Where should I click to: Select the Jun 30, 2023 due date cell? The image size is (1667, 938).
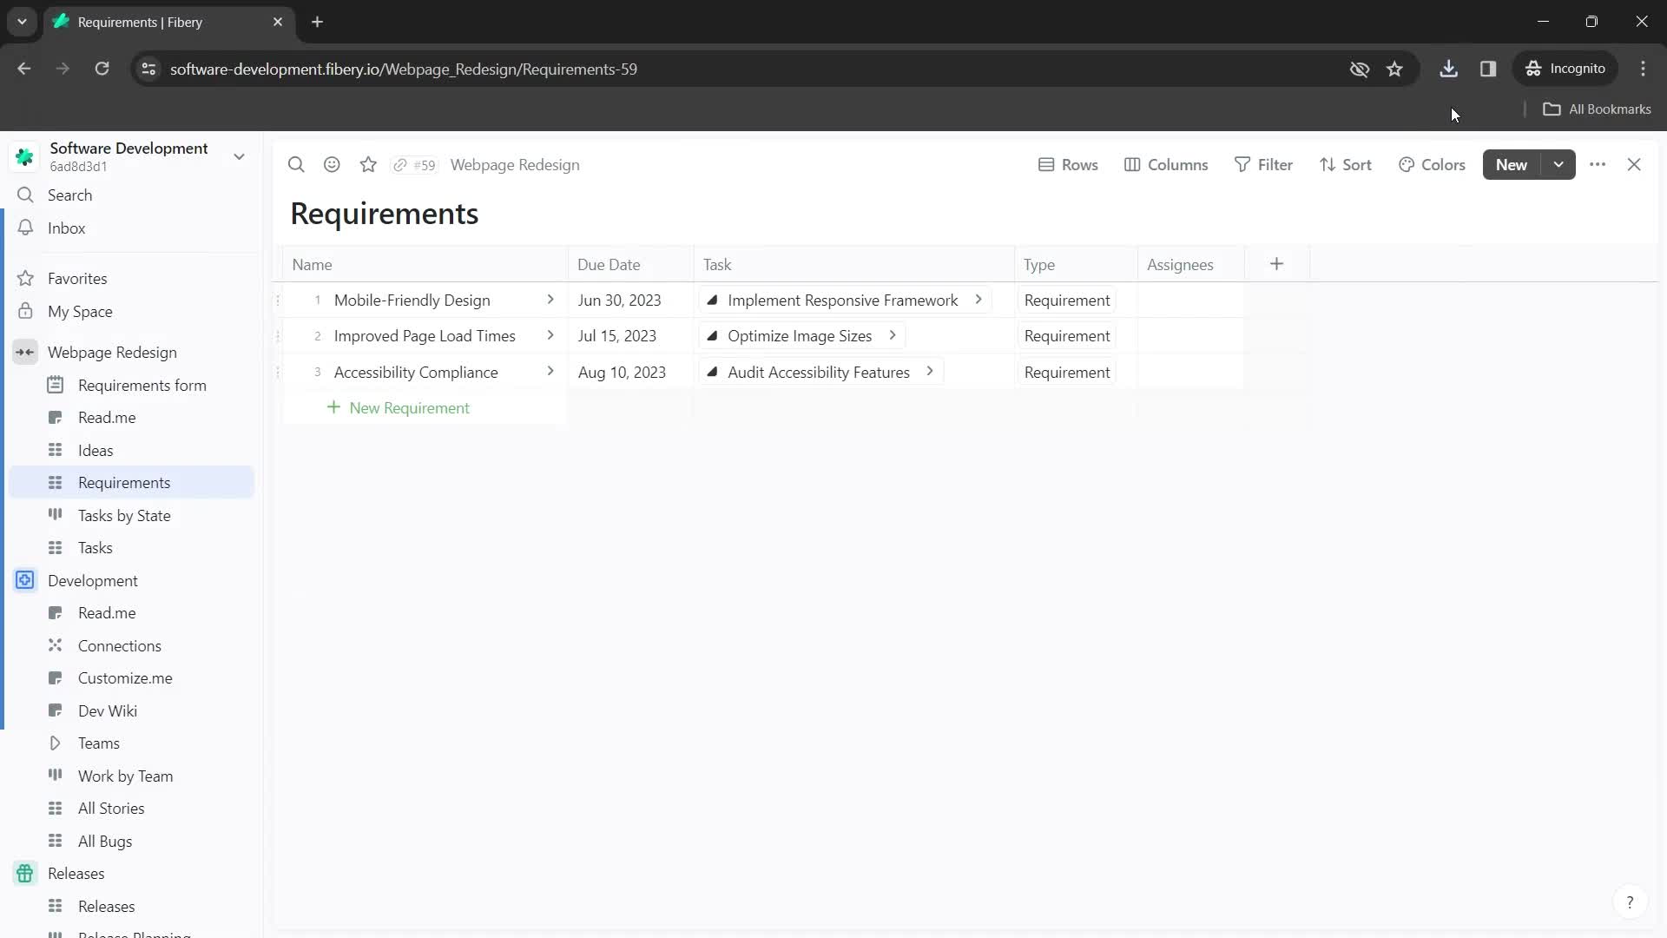630,301
